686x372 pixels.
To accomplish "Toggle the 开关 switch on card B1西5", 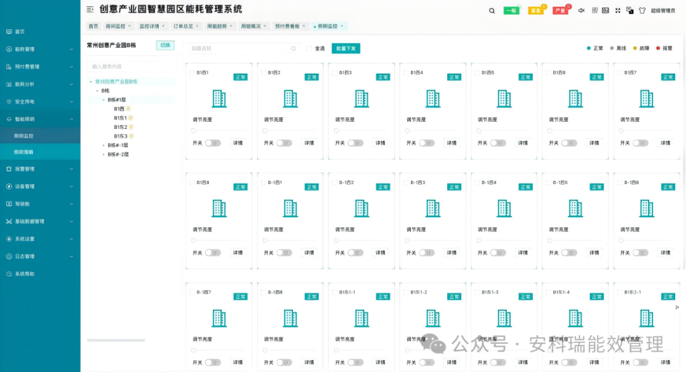I will click(x=498, y=143).
